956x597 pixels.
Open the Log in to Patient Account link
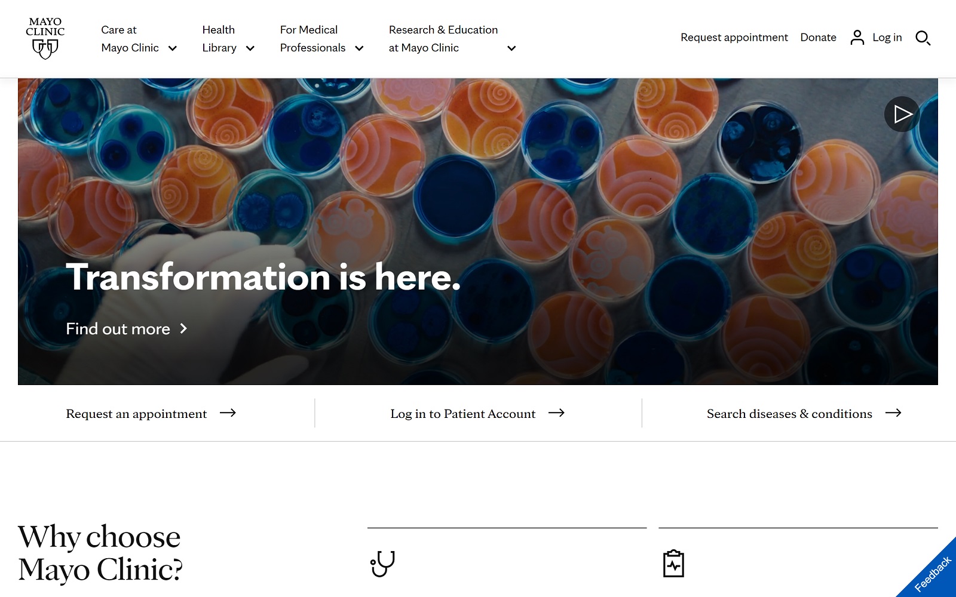pos(477,413)
